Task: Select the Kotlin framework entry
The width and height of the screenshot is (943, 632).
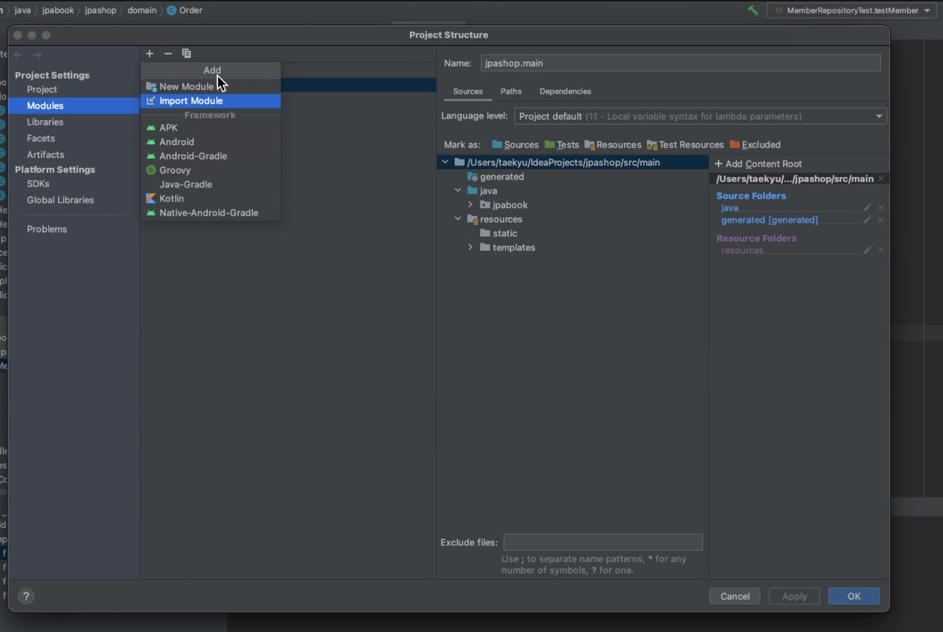Action: (172, 198)
